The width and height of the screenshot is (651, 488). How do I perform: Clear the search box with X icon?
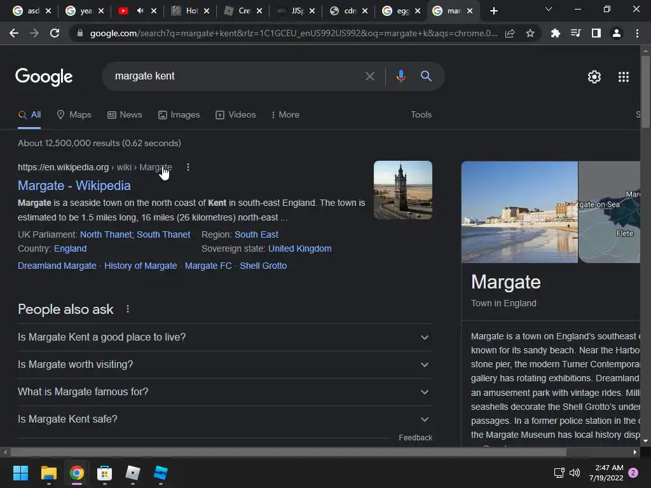(369, 76)
